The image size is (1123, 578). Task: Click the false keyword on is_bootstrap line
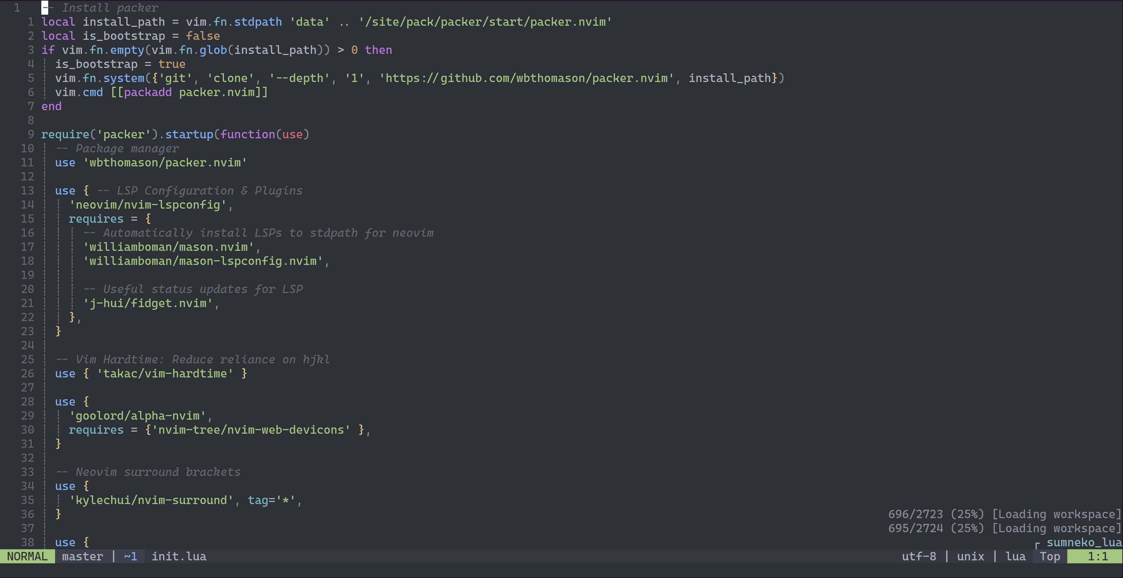(203, 36)
